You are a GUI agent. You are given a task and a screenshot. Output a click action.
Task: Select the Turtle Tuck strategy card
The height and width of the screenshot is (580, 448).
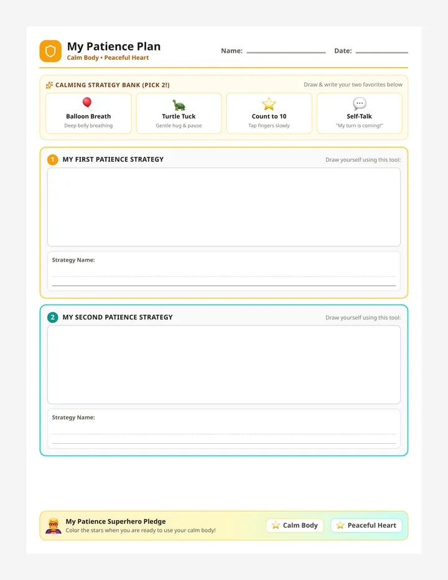pos(179,113)
